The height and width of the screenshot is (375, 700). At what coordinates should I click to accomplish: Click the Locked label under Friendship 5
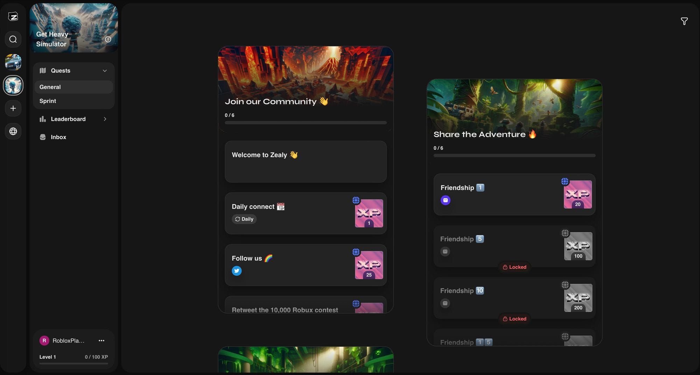[x=514, y=267]
